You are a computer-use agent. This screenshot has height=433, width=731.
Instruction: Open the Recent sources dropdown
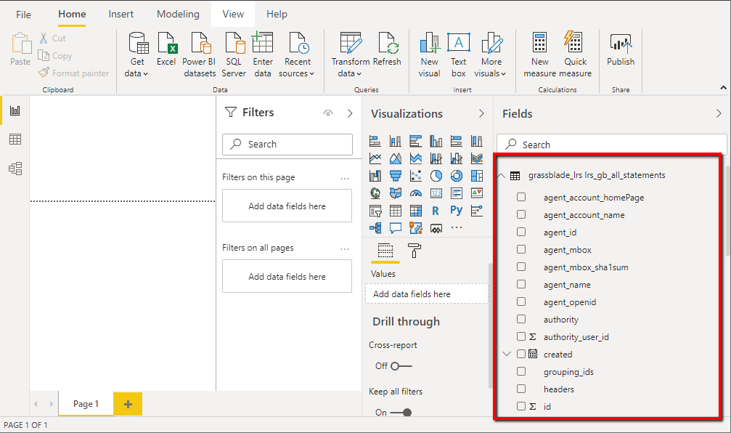pyautogui.click(x=297, y=54)
